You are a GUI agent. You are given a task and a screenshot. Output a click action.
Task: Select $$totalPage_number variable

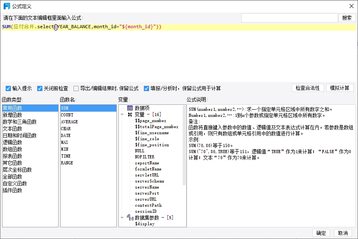click(157, 127)
